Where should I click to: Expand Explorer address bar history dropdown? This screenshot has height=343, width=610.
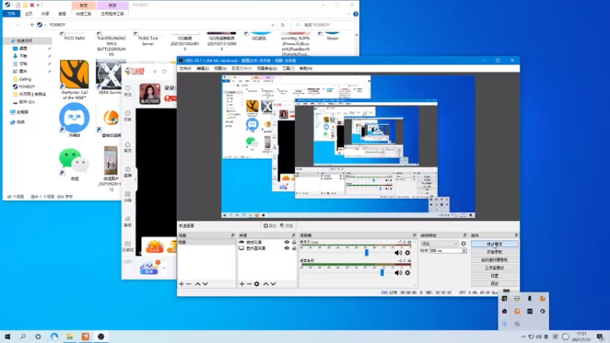(x=273, y=25)
